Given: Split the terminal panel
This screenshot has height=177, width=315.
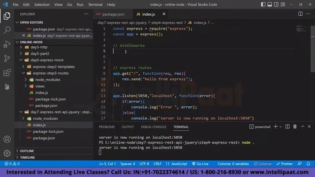Looking at the screenshot, I should [x=287, y=127].
